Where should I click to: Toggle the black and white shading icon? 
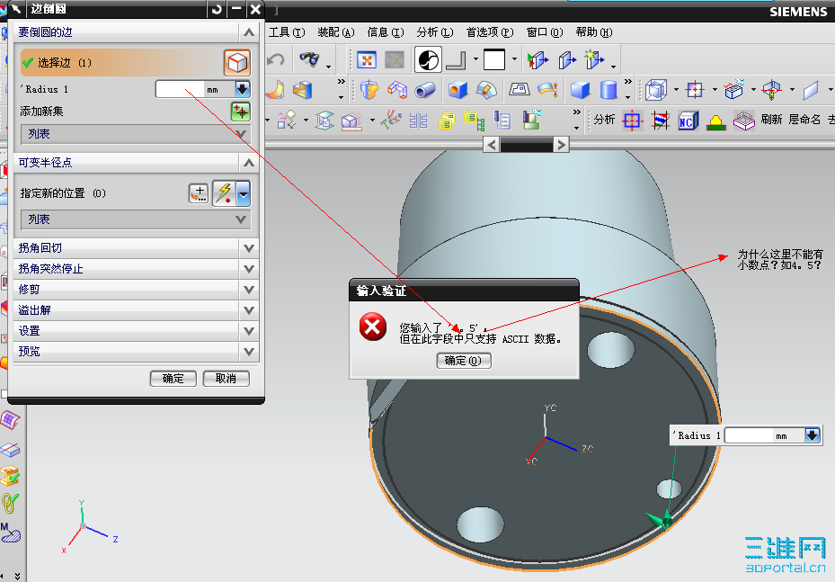(428, 59)
